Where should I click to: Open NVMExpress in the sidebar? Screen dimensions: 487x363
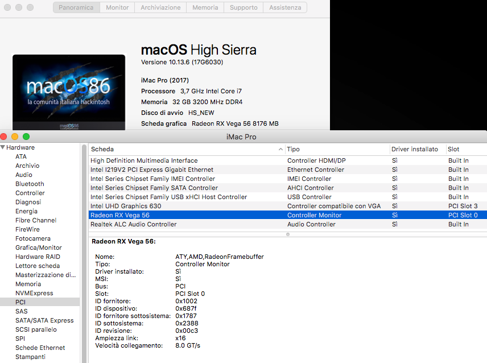[x=34, y=293]
